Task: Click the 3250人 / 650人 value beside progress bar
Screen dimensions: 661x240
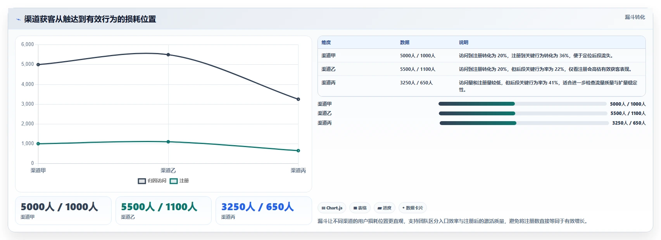Action: (x=629, y=123)
